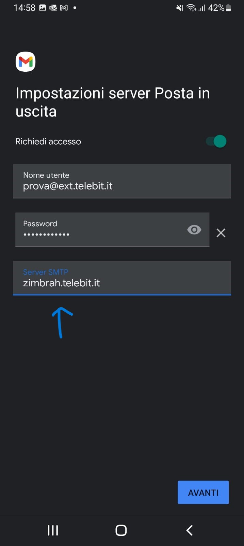Tap the muted sound status icon
Image resolution: width=244 pixels, height=546 pixels.
tap(180, 8)
